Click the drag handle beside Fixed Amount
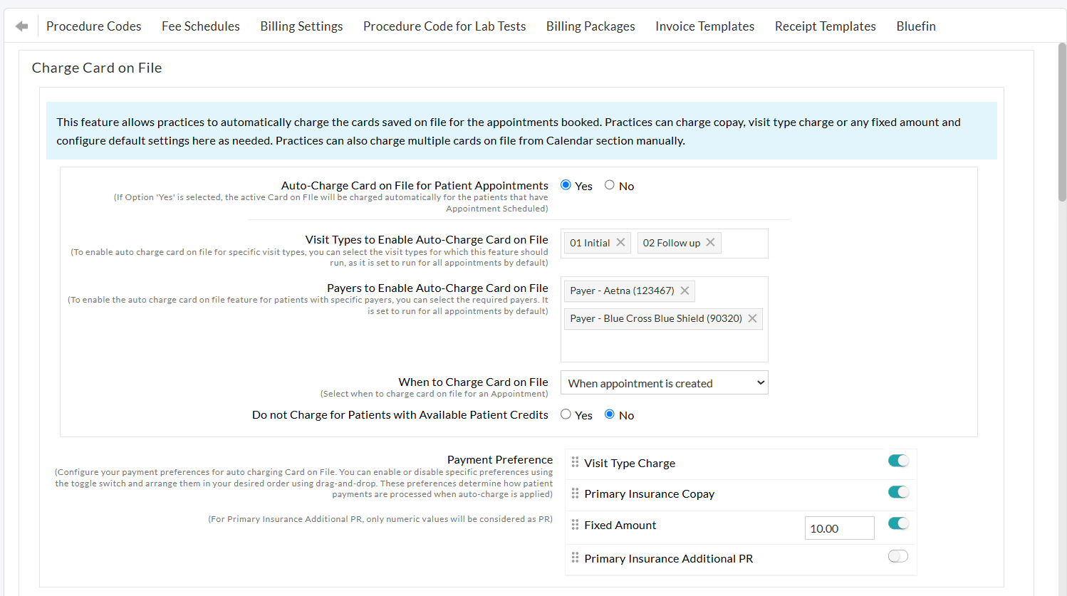 (x=575, y=525)
